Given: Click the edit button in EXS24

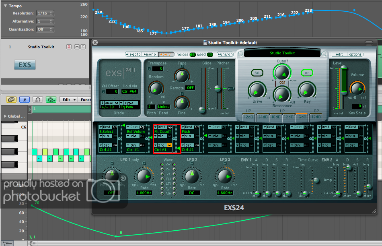Looking at the screenshot, I should [339, 54].
